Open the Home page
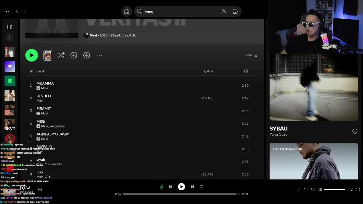This screenshot has width=363, height=204. coord(127,11)
